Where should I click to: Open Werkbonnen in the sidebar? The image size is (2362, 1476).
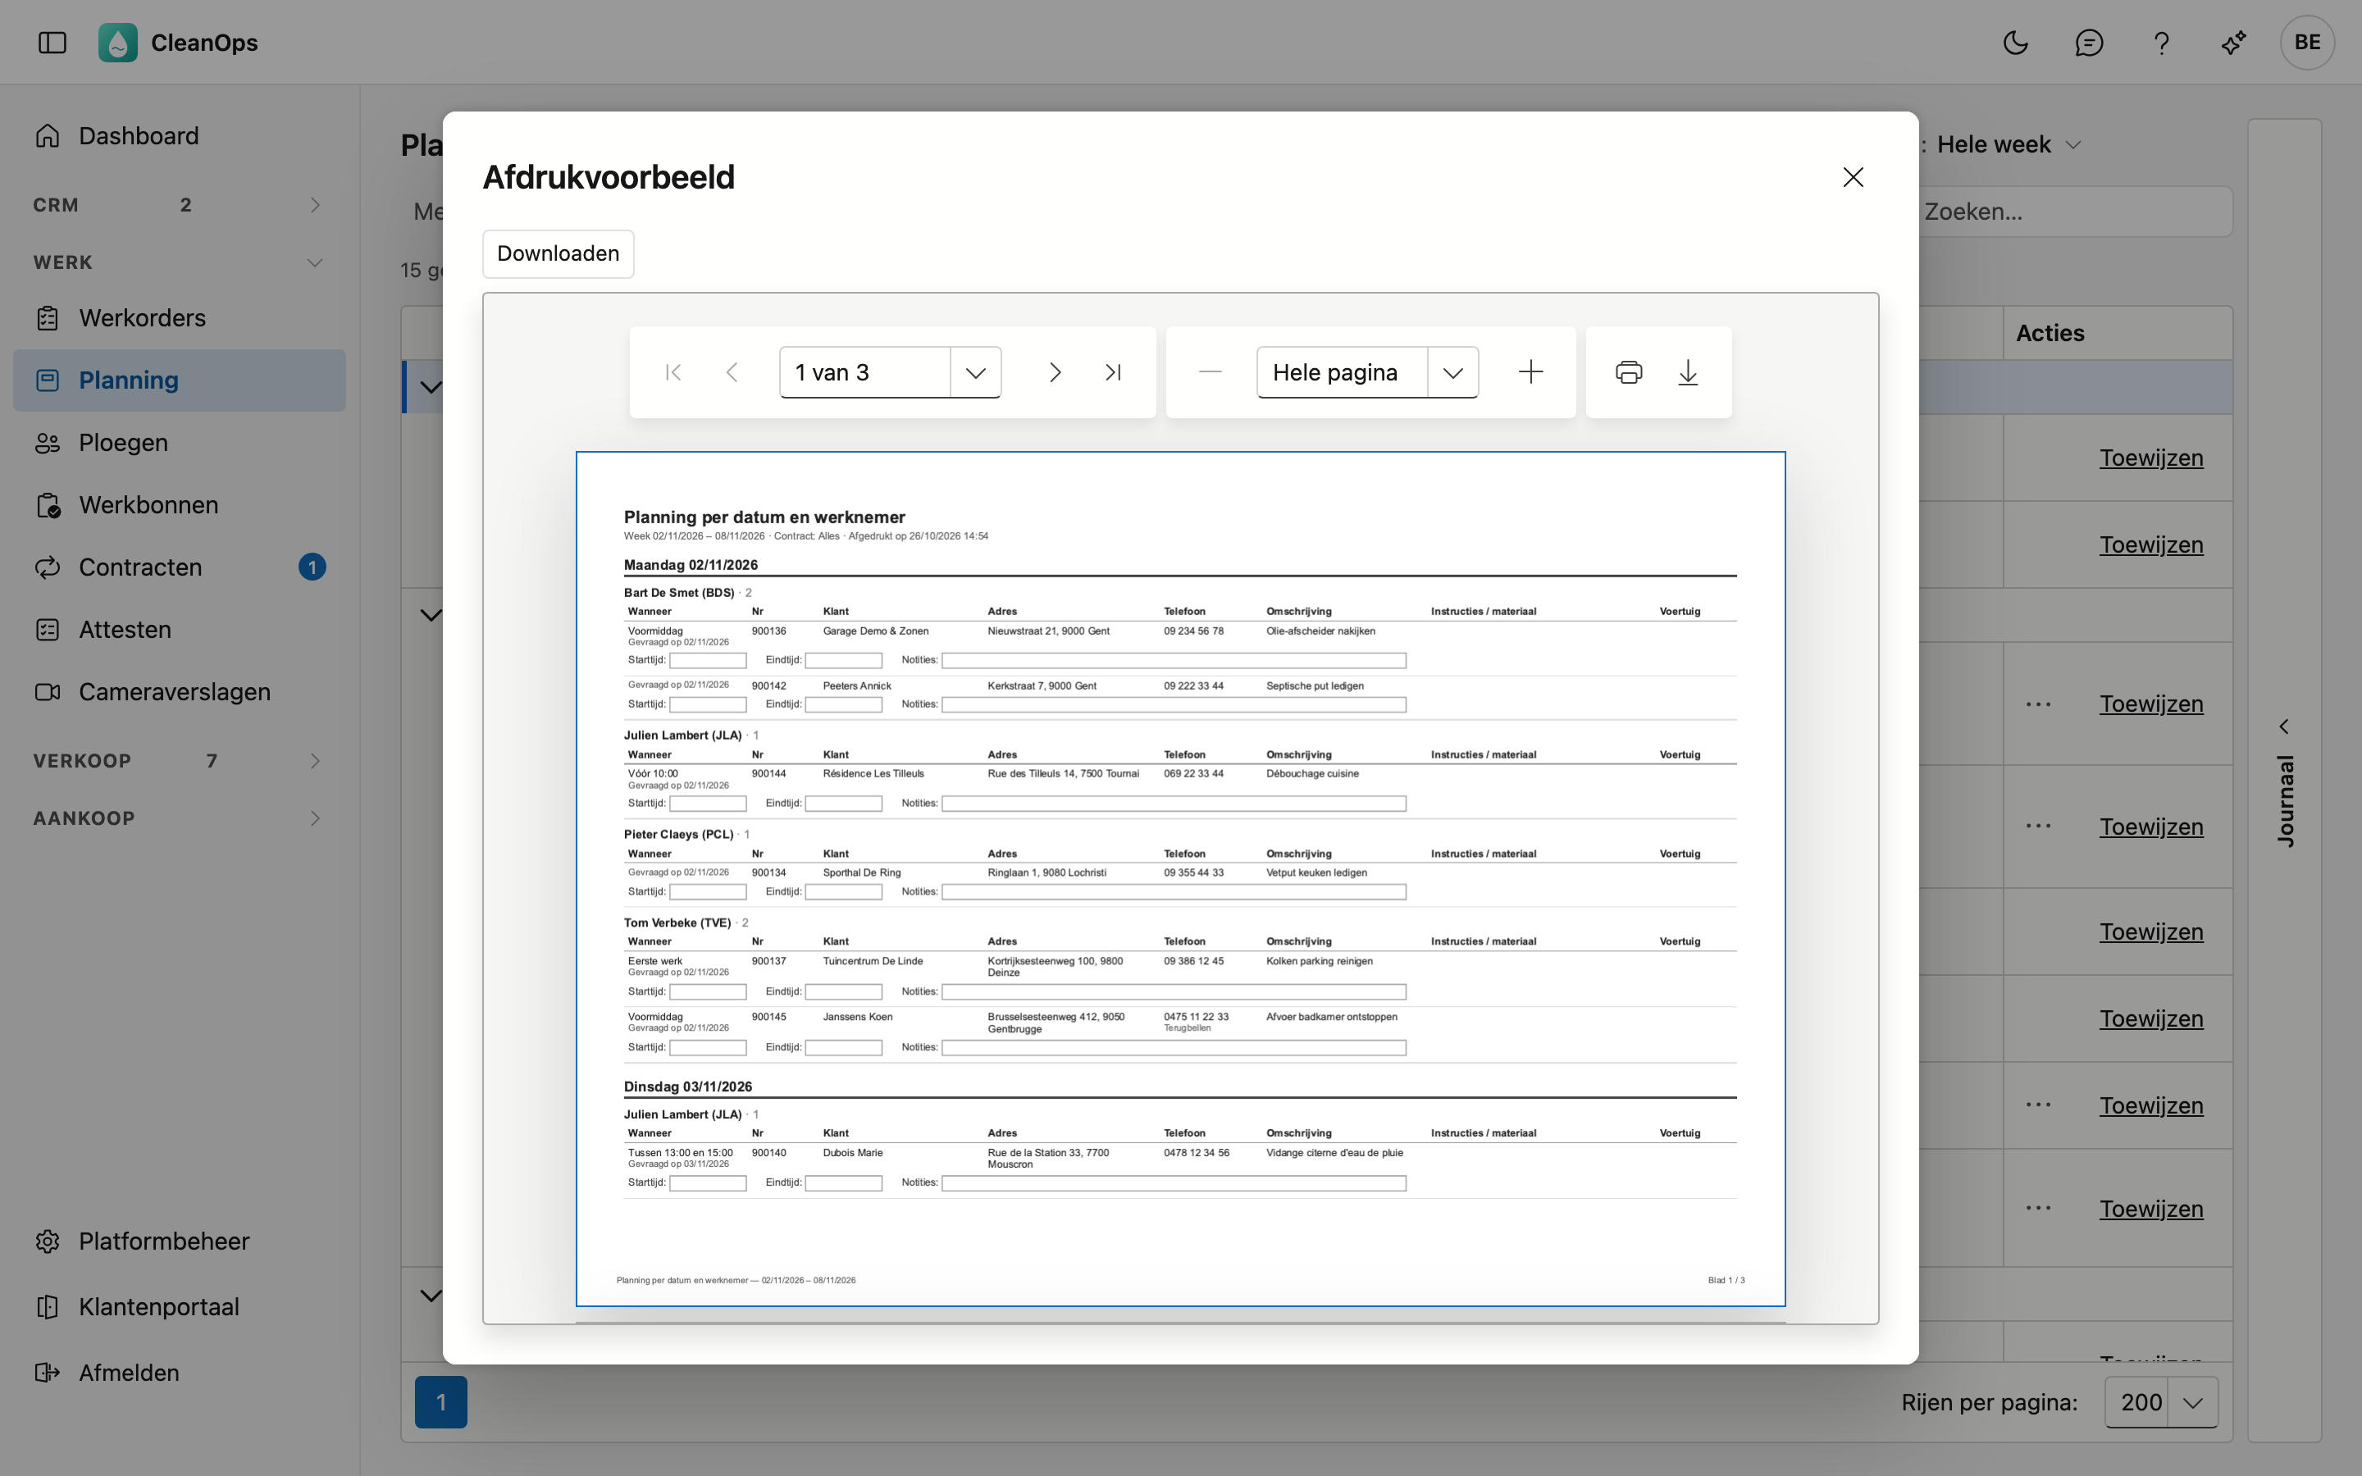[179, 504]
